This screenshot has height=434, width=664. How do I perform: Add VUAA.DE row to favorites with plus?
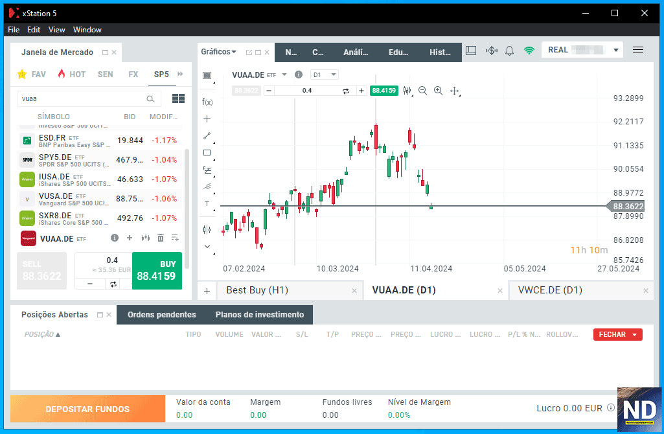pyautogui.click(x=130, y=238)
